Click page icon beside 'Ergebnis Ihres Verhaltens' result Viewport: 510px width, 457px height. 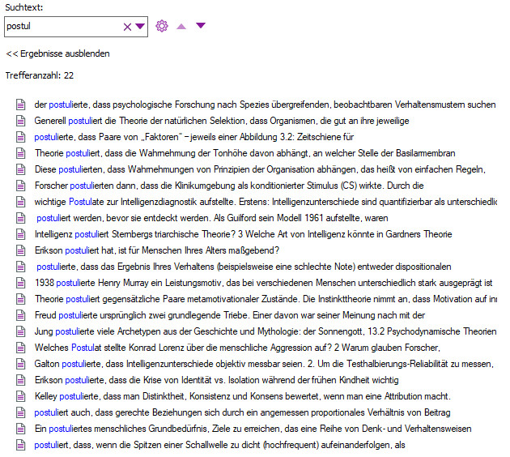coord(21,267)
